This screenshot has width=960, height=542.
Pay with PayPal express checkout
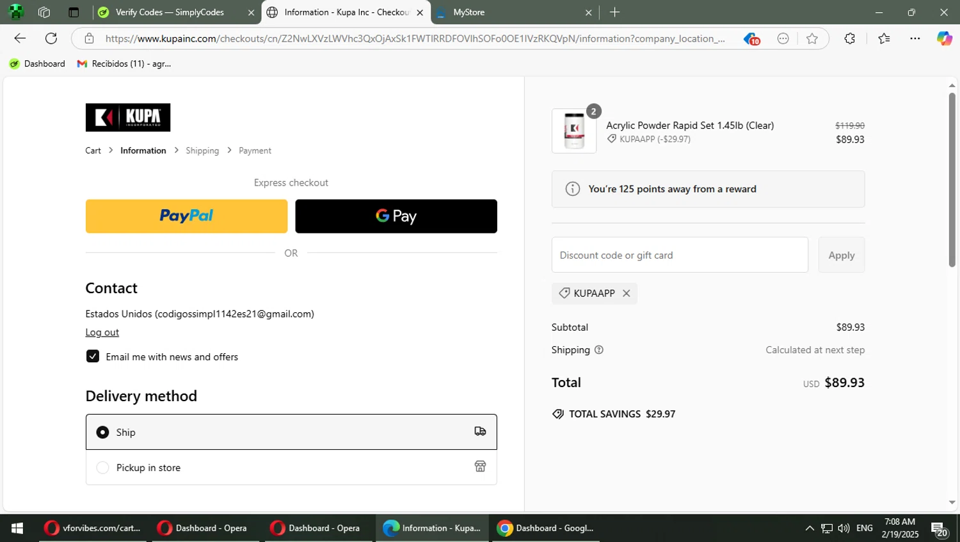pos(186,216)
